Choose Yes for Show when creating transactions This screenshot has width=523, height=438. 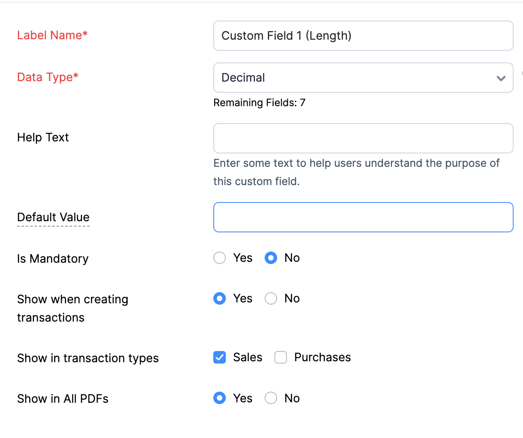[220, 298]
